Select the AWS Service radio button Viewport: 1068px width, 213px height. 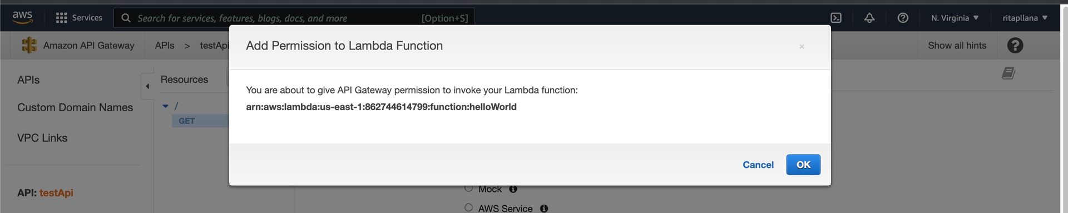(x=468, y=207)
